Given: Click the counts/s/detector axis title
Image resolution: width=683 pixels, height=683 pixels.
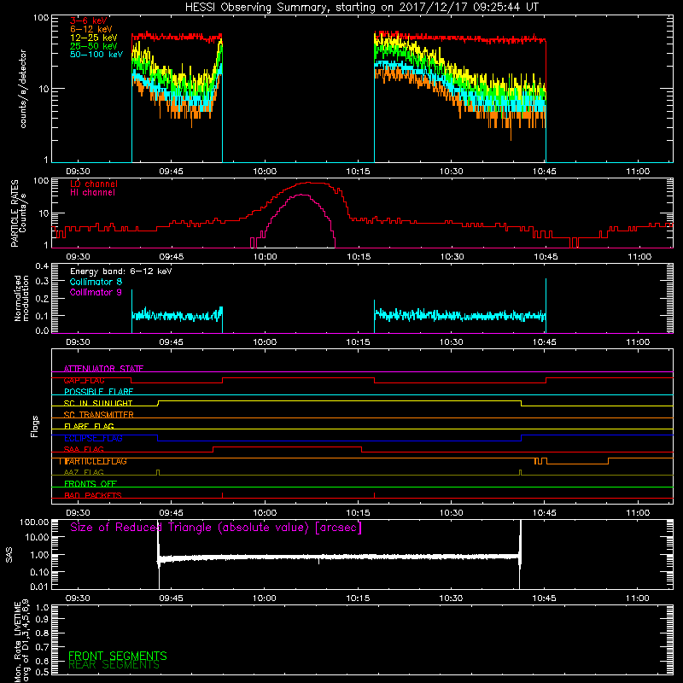Looking at the screenshot, I should pyautogui.click(x=23, y=89).
